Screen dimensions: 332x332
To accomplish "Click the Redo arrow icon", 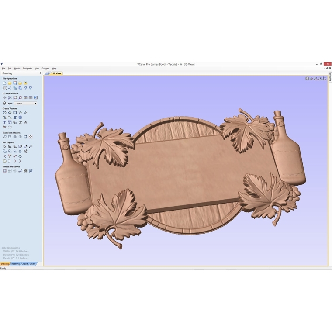I will pyautogui.click(x=31, y=88).
